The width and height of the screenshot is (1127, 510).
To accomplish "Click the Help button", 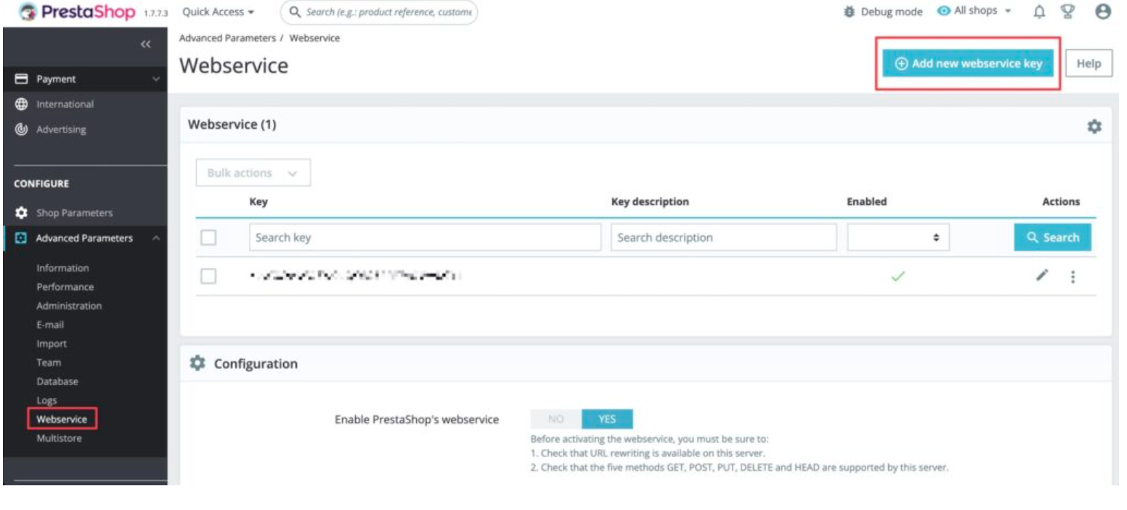I will tap(1089, 63).
